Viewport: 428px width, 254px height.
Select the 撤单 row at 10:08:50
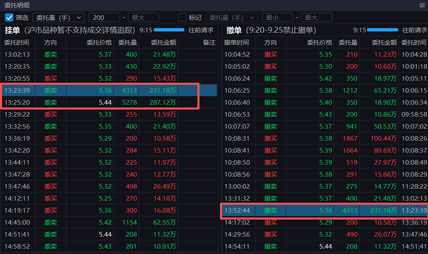pos(325,162)
